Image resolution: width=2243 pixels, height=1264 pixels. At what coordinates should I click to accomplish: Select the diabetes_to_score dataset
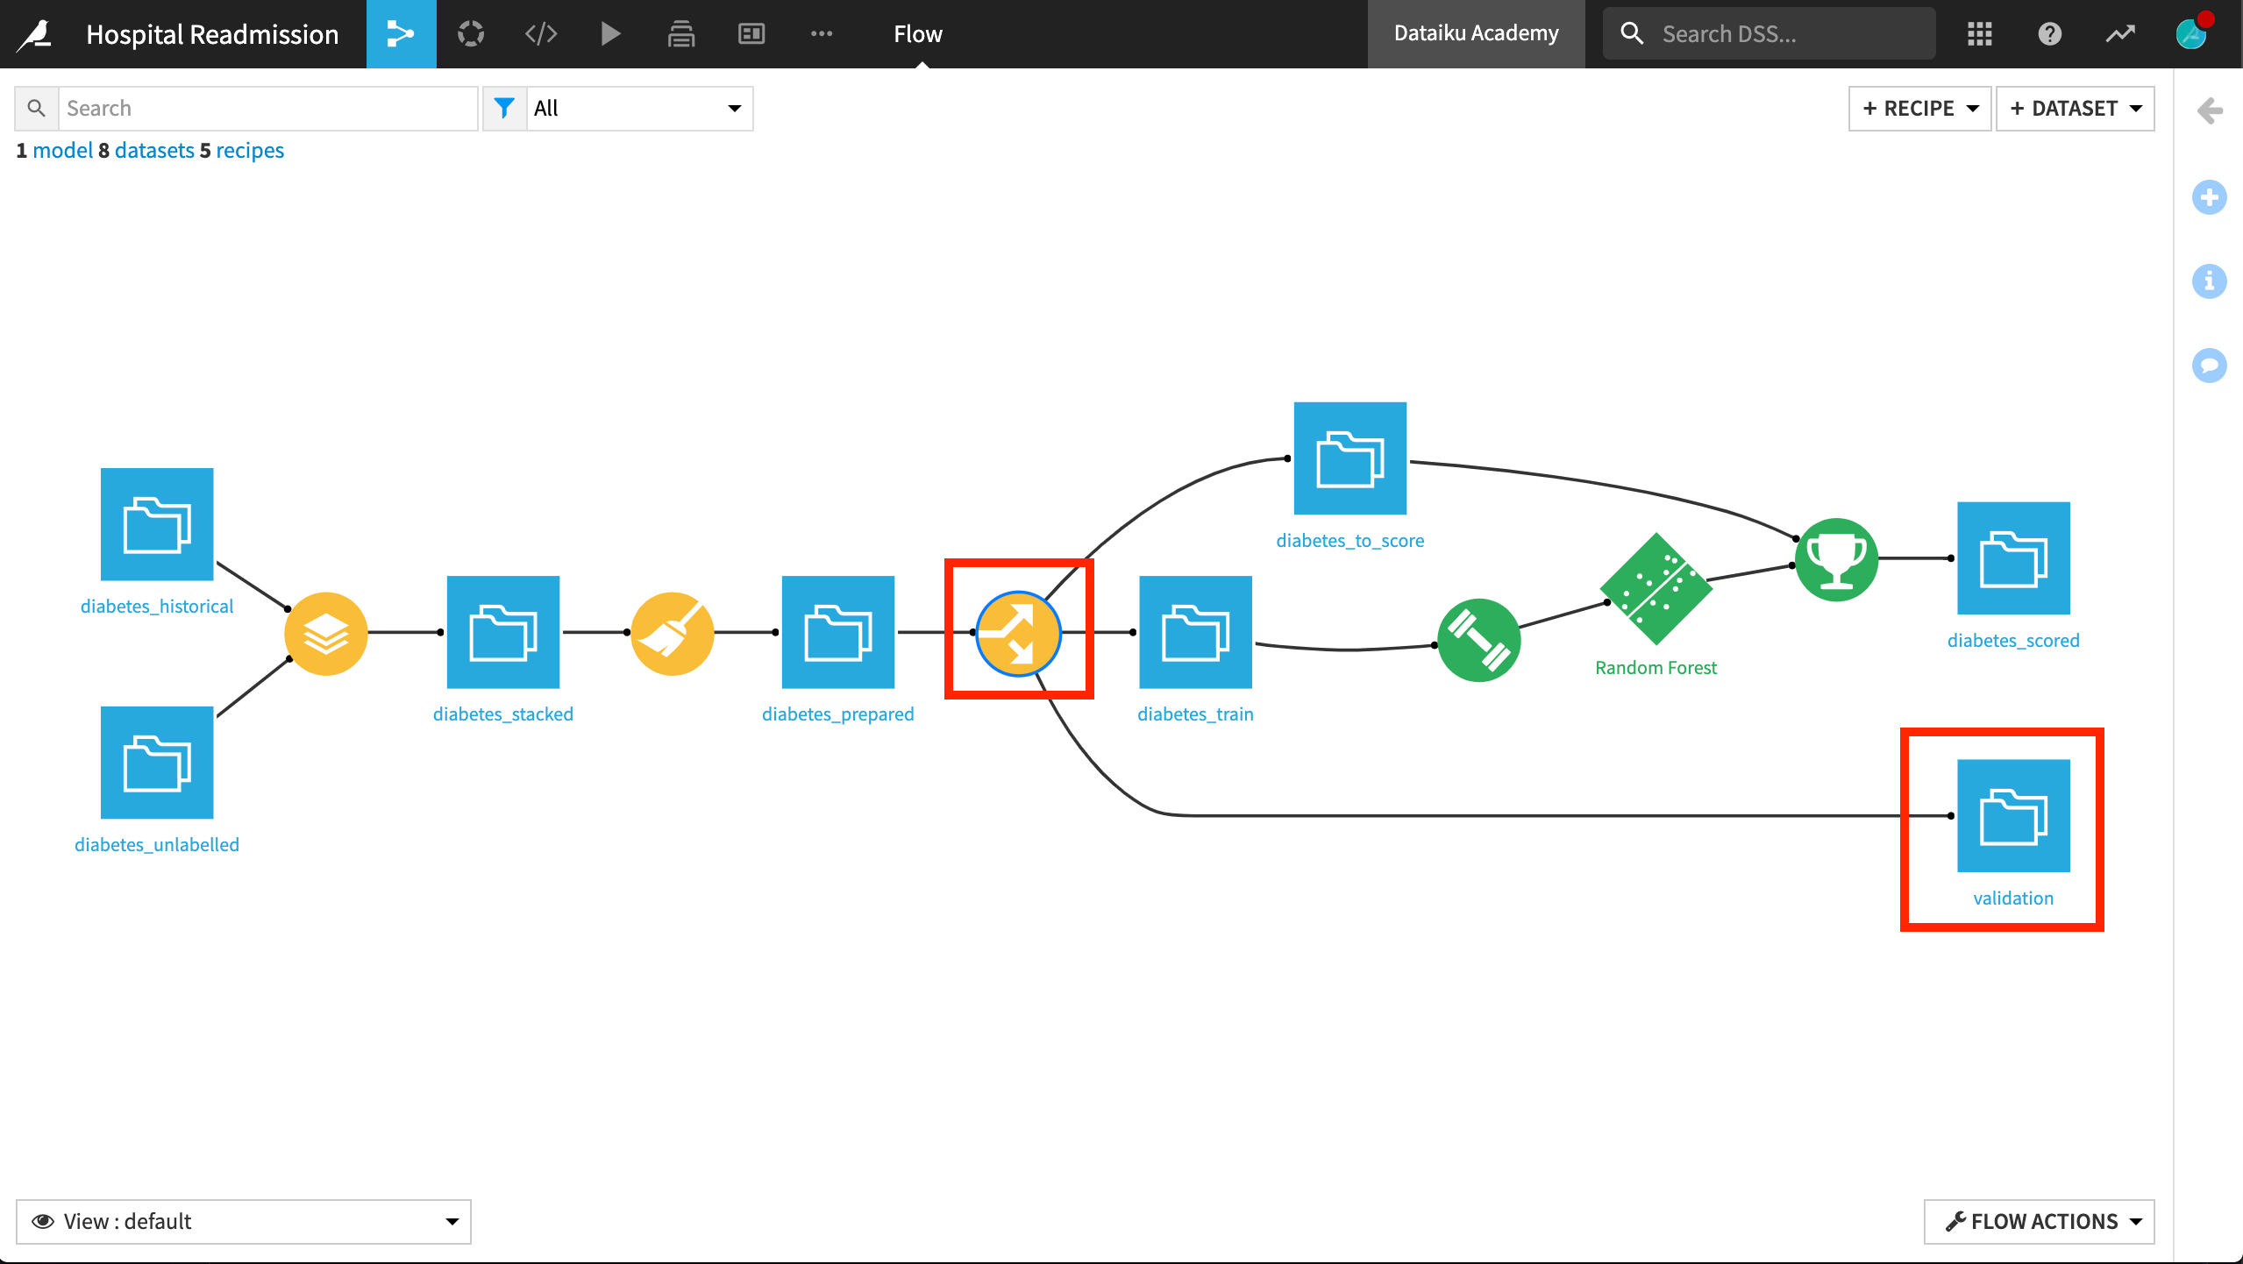(x=1350, y=458)
